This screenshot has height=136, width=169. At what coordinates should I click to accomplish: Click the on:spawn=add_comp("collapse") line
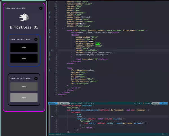tap(92, 55)
